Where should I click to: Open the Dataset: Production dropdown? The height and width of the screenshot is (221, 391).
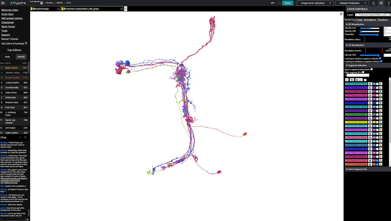352,3
